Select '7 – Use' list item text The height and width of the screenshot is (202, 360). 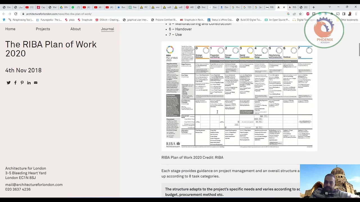click(x=175, y=35)
